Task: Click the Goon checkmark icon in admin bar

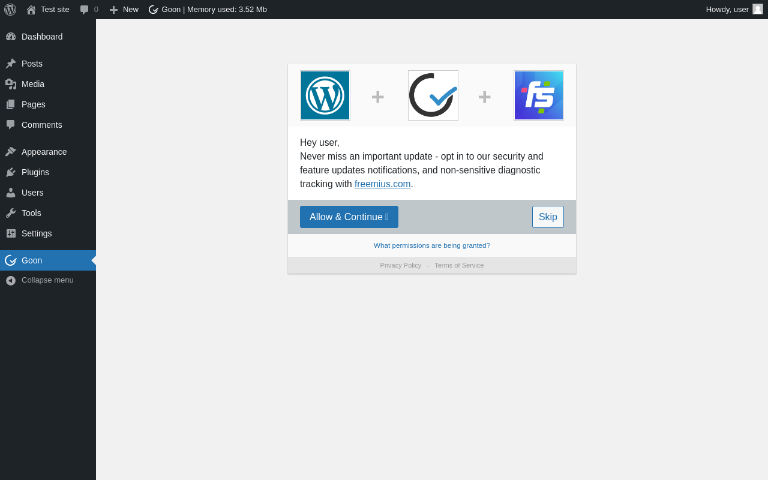Action: [154, 10]
